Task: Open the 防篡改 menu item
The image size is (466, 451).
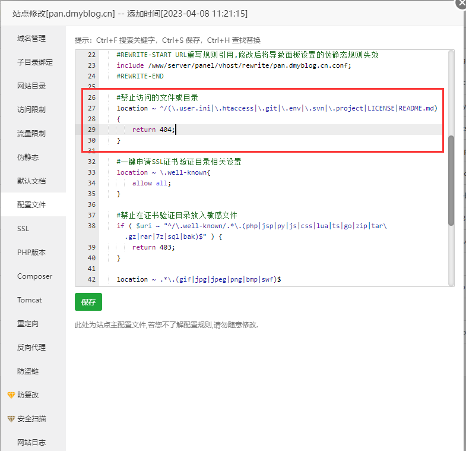Action: tap(28, 395)
